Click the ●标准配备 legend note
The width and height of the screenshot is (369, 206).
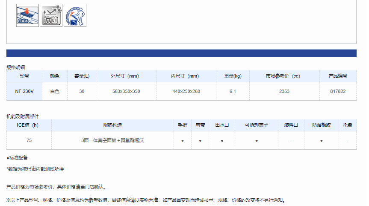click(x=17, y=158)
